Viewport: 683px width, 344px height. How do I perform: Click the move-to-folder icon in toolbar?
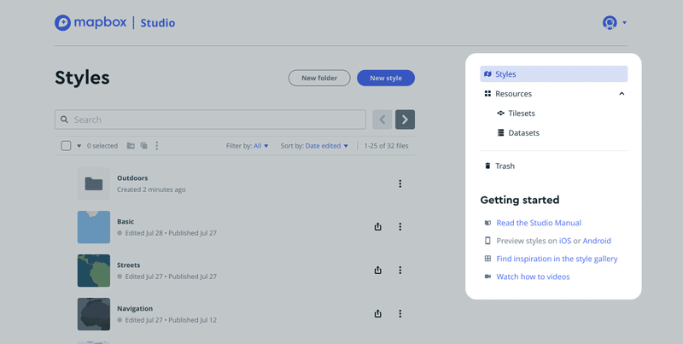point(131,146)
